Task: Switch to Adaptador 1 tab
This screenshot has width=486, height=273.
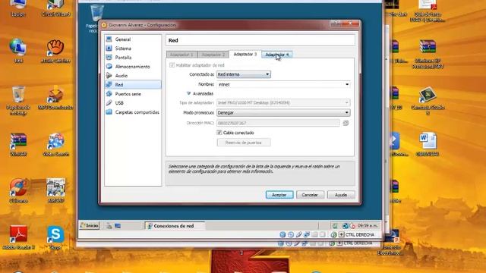Action: coord(181,55)
